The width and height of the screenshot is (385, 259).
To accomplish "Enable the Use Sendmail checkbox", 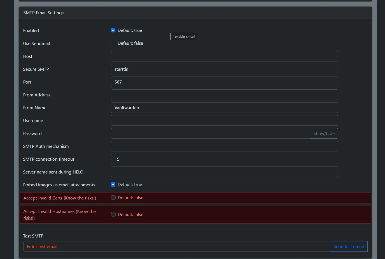I will coord(113,43).
